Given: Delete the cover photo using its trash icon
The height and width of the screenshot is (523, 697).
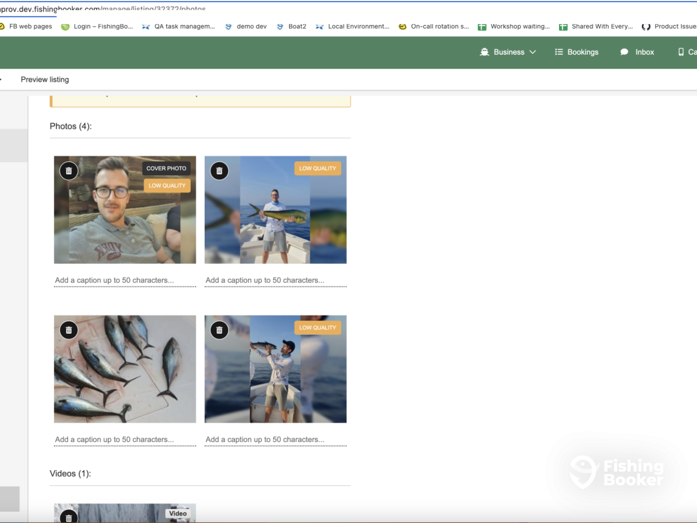Looking at the screenshot, I should (x=69, y=171).
